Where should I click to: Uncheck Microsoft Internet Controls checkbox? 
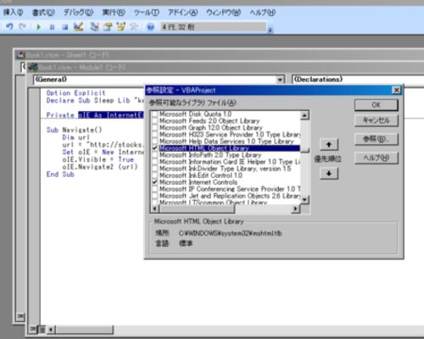155,182
